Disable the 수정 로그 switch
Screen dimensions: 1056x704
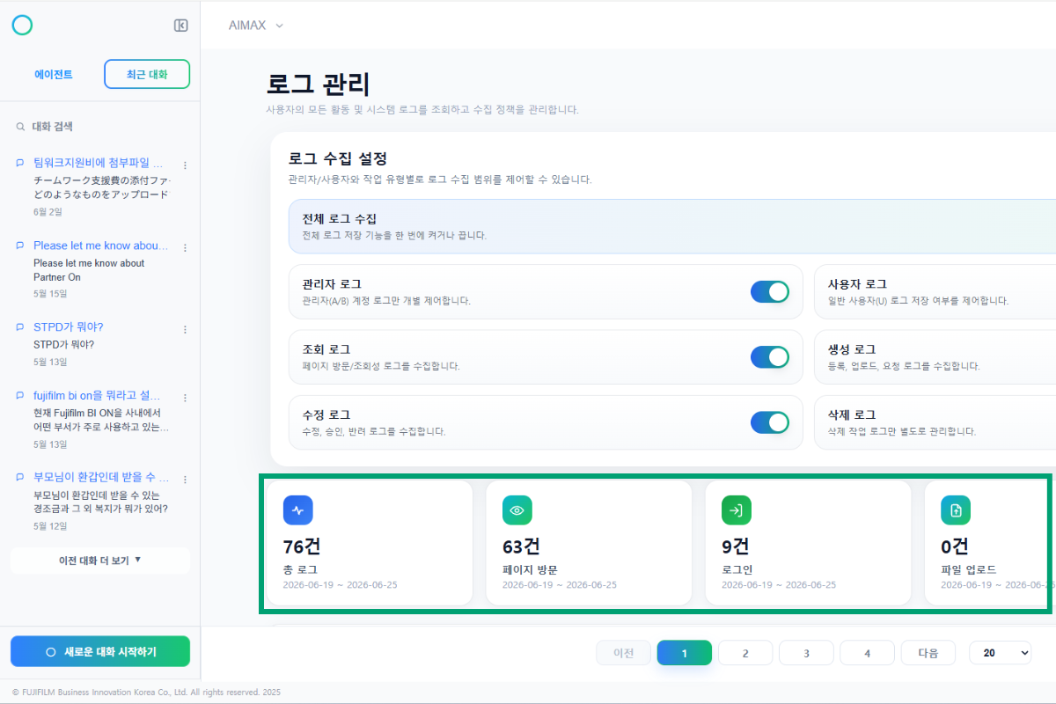point(770,422)
